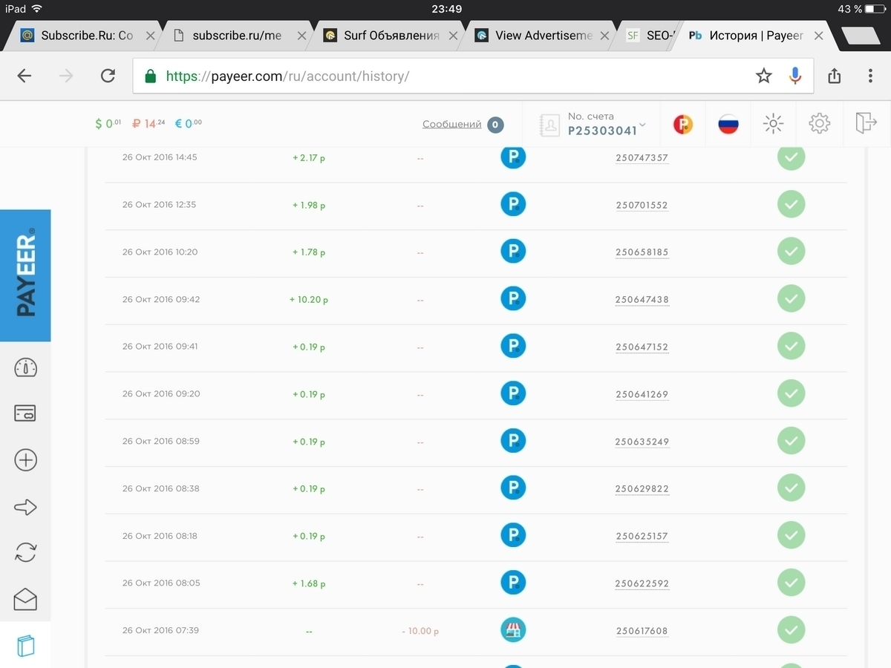
Task: Tap the payeer.com address bar
Action: point(473,76)
